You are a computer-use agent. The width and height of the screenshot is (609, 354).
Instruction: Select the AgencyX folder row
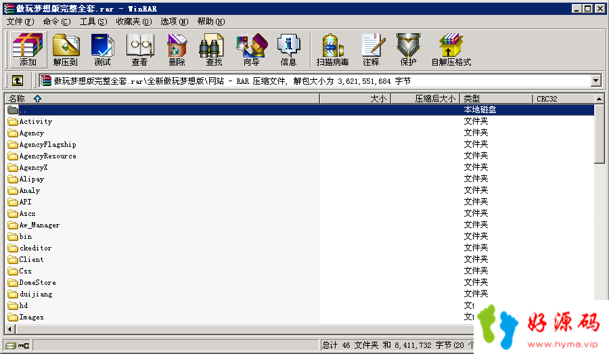pyautogui.click(x=300, y=167)
